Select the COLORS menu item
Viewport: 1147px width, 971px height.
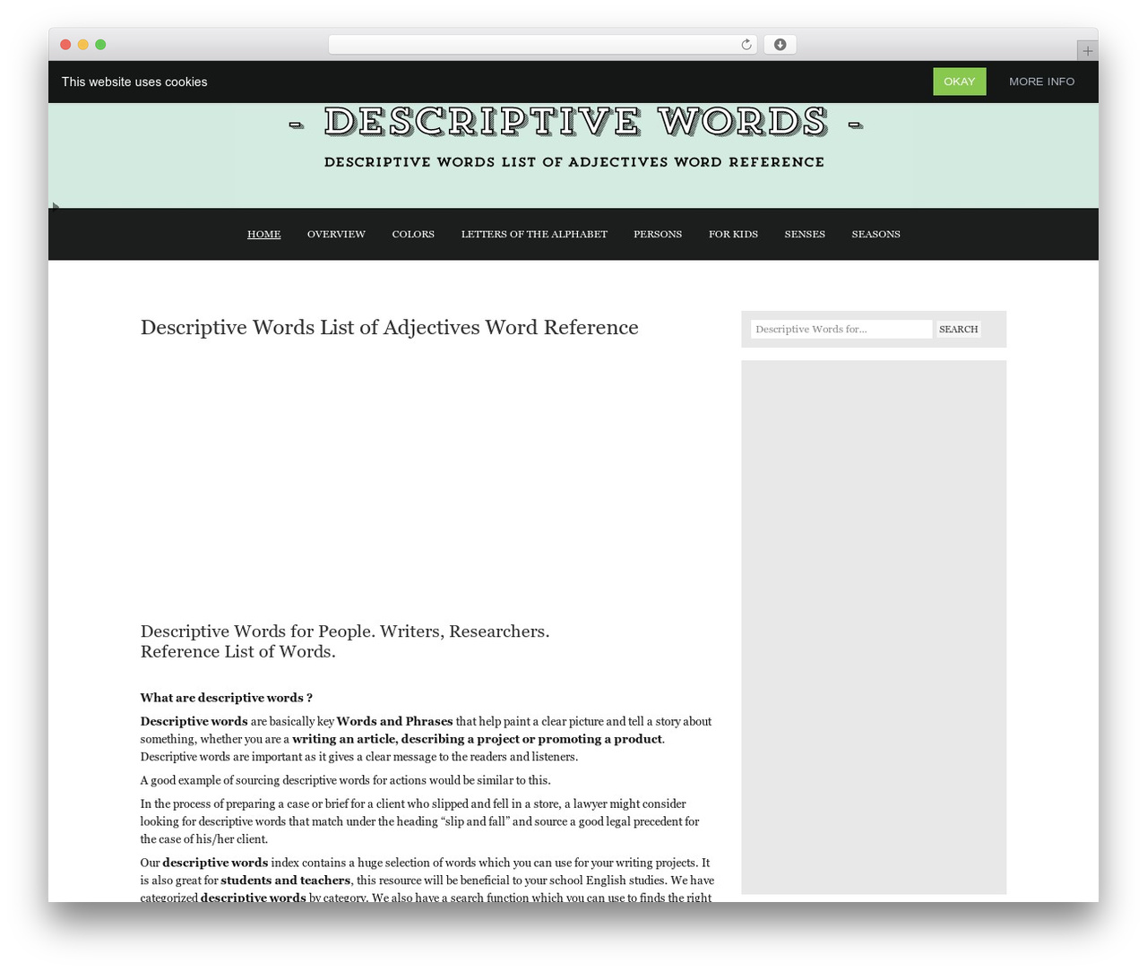[413, 235]
